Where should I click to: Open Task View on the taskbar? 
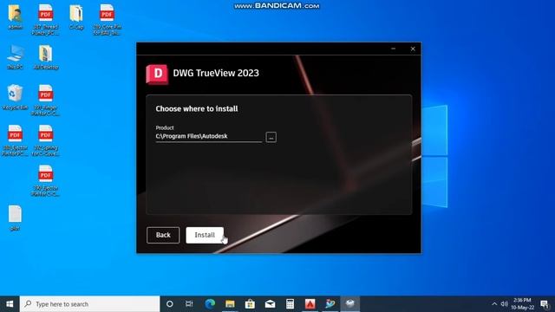pos(189,304)
